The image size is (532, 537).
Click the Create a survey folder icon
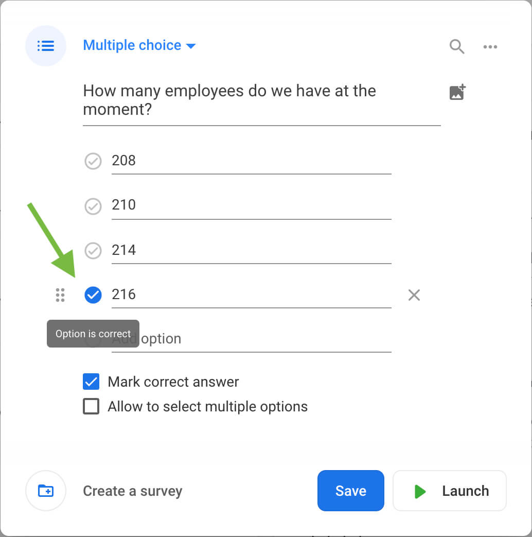(x=46, y=491)
